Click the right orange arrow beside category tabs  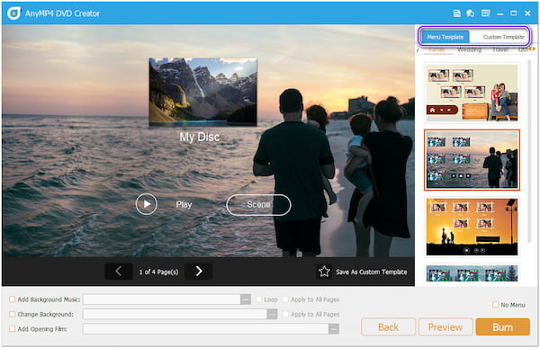tap(534, 49)
